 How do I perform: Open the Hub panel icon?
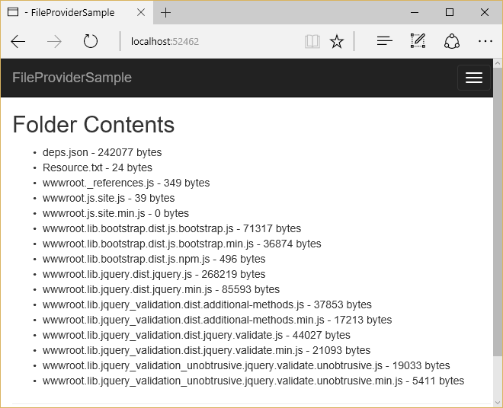click(x=385, y=42)
